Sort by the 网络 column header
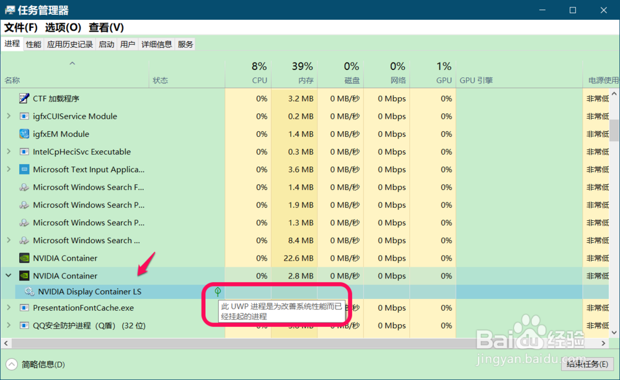The height and width of the screenshot is (380, 620). 386,74
